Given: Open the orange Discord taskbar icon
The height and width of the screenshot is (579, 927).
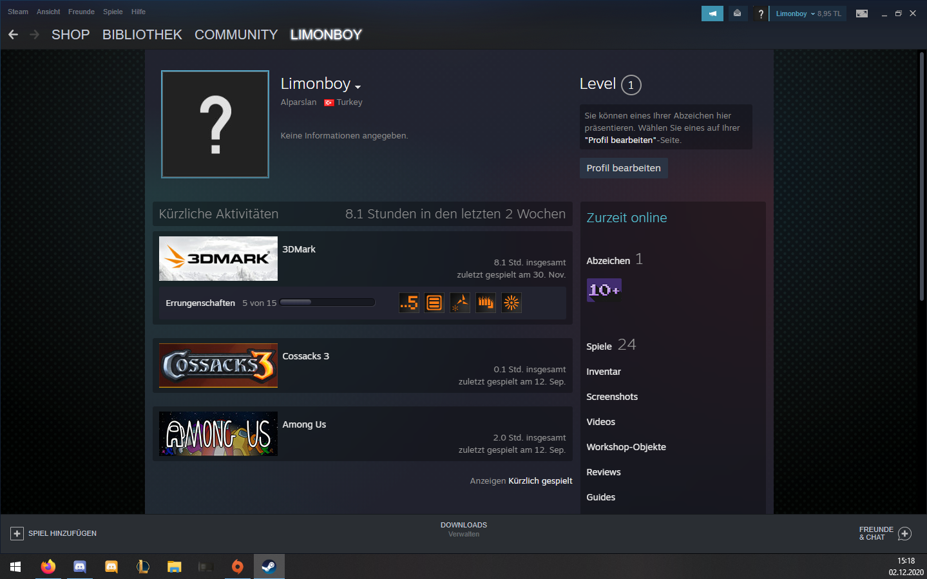Looking at the screenshot, I should point(111,567).
